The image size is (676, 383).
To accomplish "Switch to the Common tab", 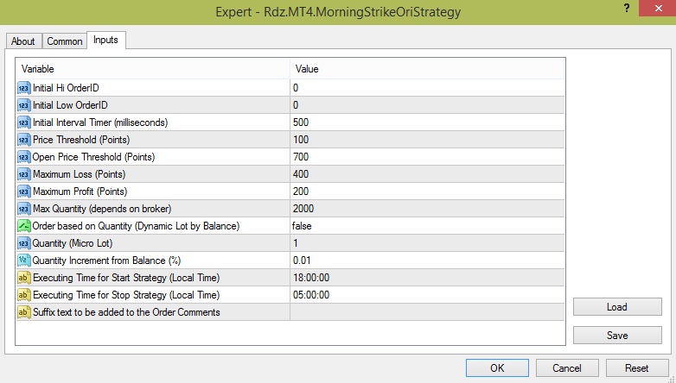I will tap(65, 41).
